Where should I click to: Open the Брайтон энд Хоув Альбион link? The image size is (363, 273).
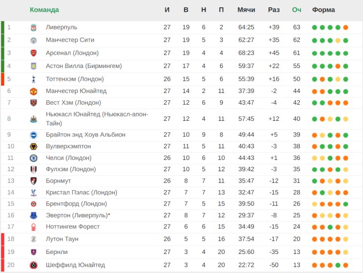[x=85, y=135]
